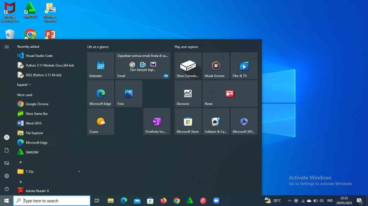Image resolution: width=368 pixels, height=206 pixels.
Task: Jump to letter A in app list
Action: click(x=21, y=182)
